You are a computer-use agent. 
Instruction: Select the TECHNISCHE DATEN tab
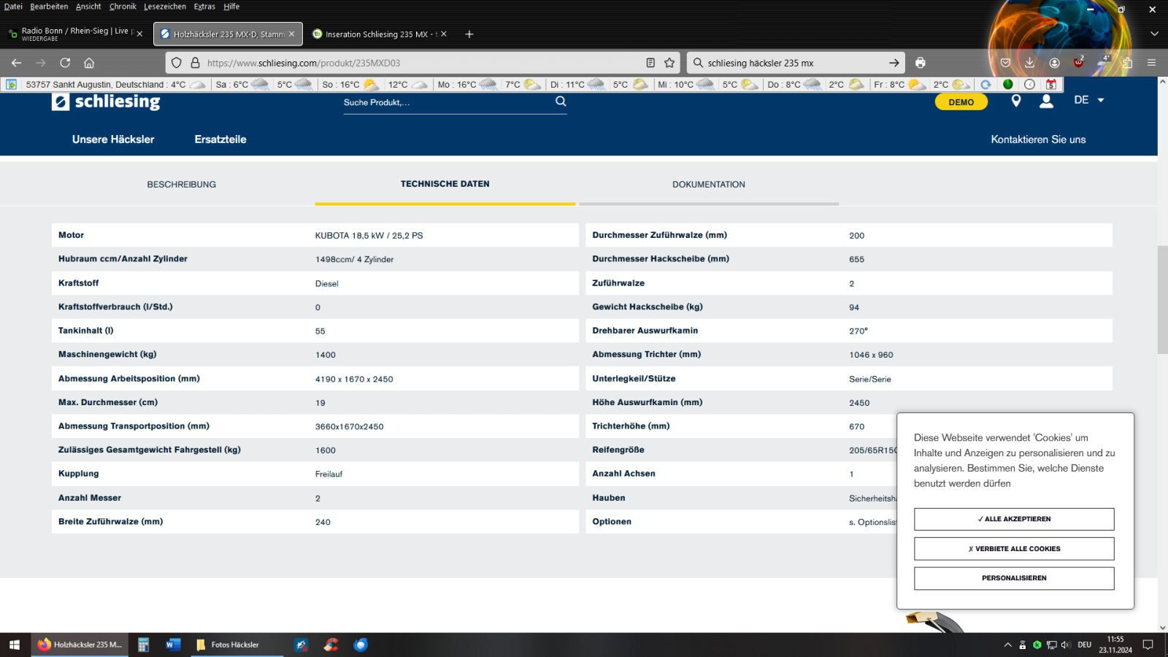click(x=445, y=184)
